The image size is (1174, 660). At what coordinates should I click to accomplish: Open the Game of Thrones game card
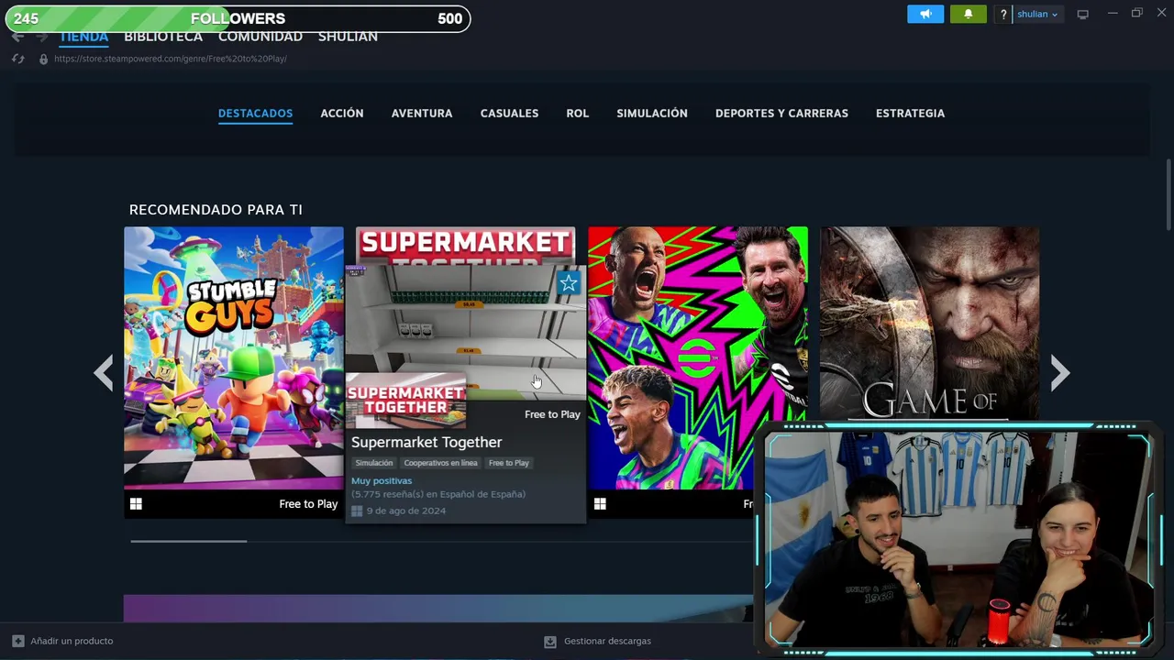(x=930, y=325)
